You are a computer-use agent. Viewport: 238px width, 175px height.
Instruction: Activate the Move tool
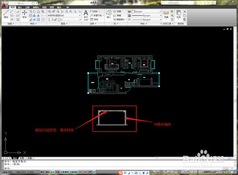coord(24,14)
